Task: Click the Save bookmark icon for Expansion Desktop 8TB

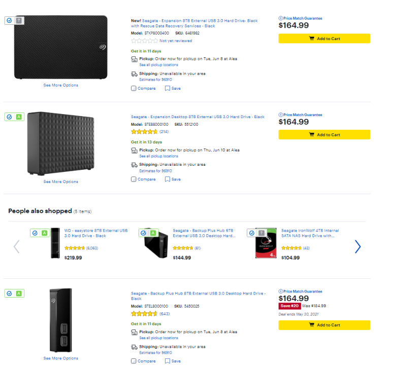Action: click(167, 179)
